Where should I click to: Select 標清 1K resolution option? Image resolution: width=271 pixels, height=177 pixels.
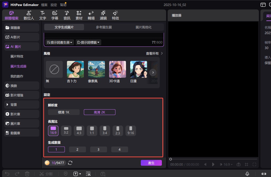click(64, 112)
